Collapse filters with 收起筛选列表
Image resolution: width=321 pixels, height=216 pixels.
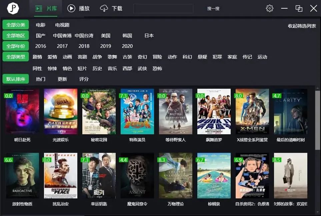(x=302, y=26)
